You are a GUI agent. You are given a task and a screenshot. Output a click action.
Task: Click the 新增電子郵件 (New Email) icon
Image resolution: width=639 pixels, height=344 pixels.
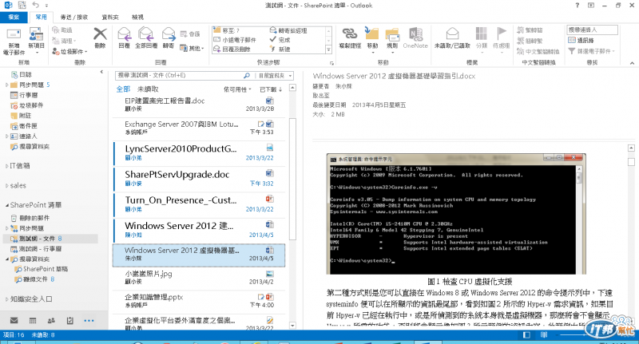point(14,34)
